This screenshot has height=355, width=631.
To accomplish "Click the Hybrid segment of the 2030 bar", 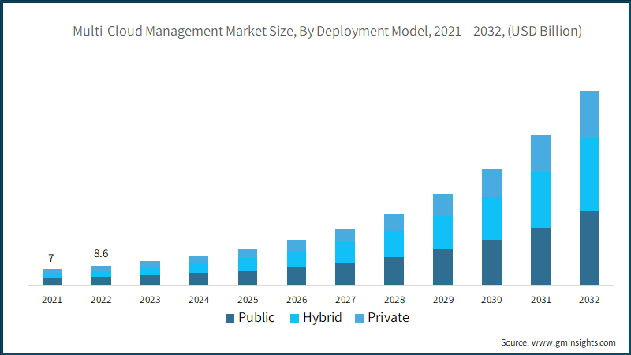I will coord(491,219).
